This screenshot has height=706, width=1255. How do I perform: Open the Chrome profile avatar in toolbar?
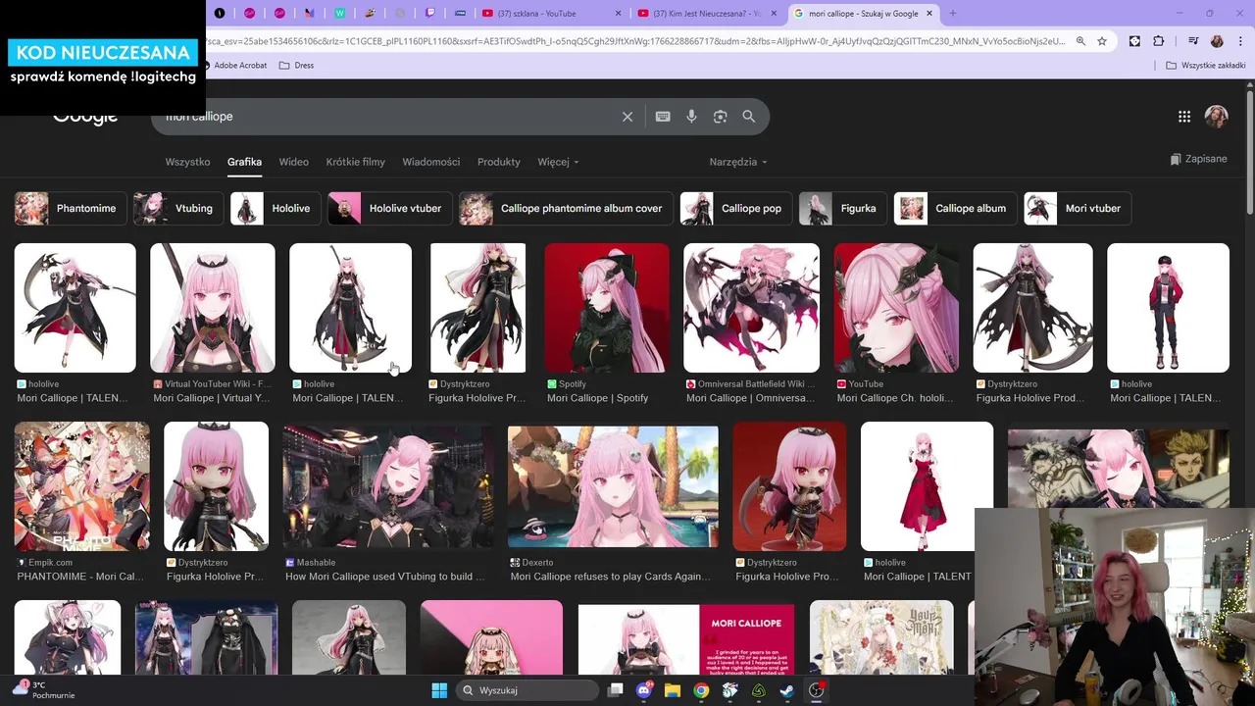click(x=1217, y=41)
